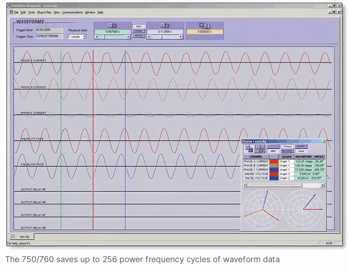Click bottom button in phasor panel's last column
Viewport: 349px width, 271px height.
301,151
